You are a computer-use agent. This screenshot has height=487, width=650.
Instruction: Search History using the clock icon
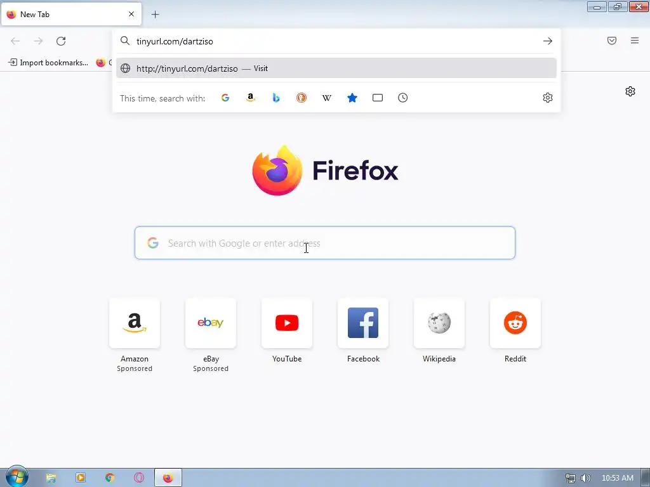coord(403,98)
